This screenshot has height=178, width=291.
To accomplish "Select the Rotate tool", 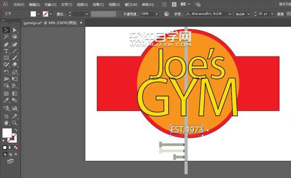I will coord(6,72).
